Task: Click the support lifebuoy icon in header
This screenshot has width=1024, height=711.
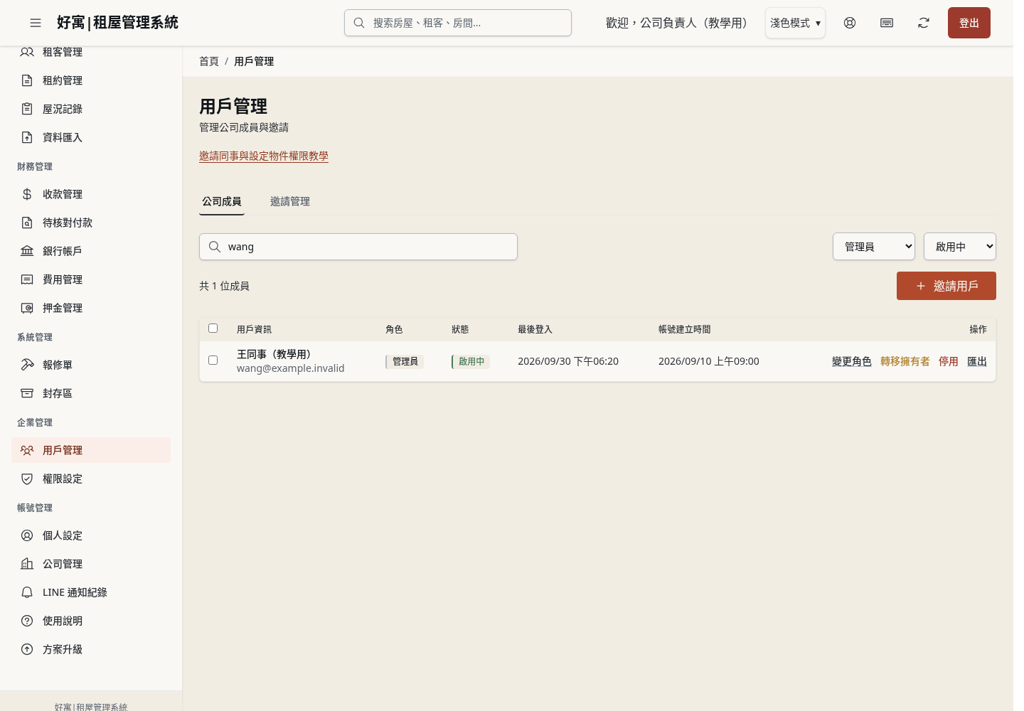Action: pos(850,23)
